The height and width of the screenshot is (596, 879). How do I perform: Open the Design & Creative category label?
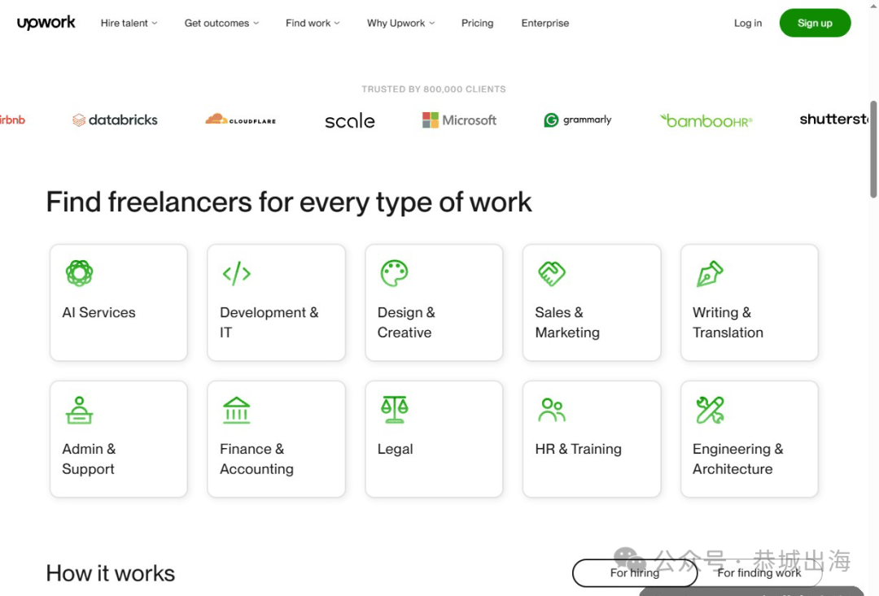tap(406, 322)
